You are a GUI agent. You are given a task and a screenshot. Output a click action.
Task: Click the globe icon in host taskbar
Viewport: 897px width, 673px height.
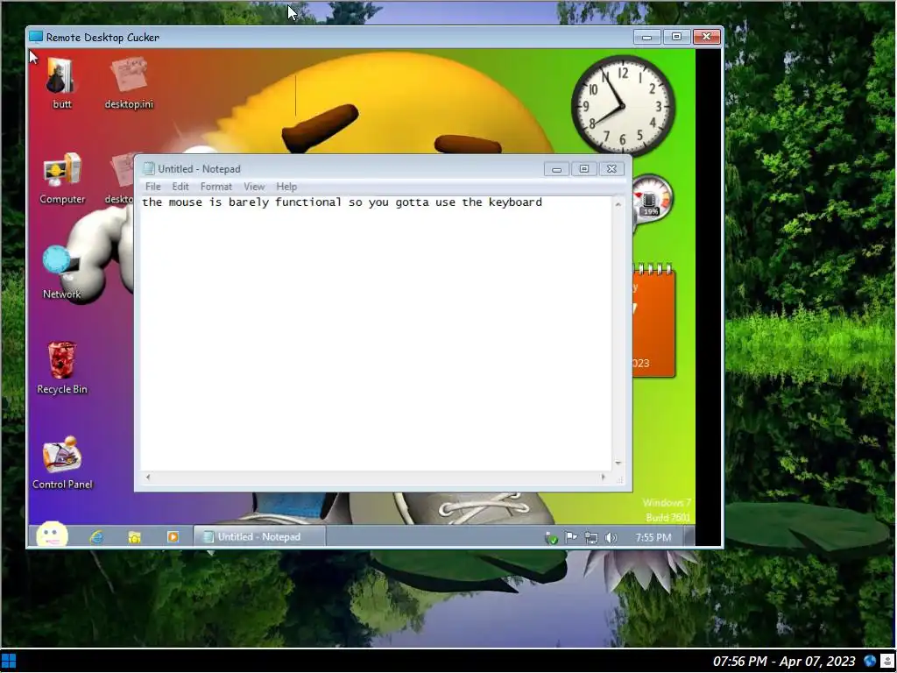pyautogui.click(x=870, y=661)
